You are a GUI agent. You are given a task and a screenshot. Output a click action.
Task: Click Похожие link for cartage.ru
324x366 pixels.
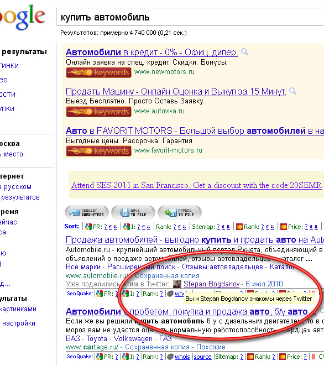(x=211, y=347)
